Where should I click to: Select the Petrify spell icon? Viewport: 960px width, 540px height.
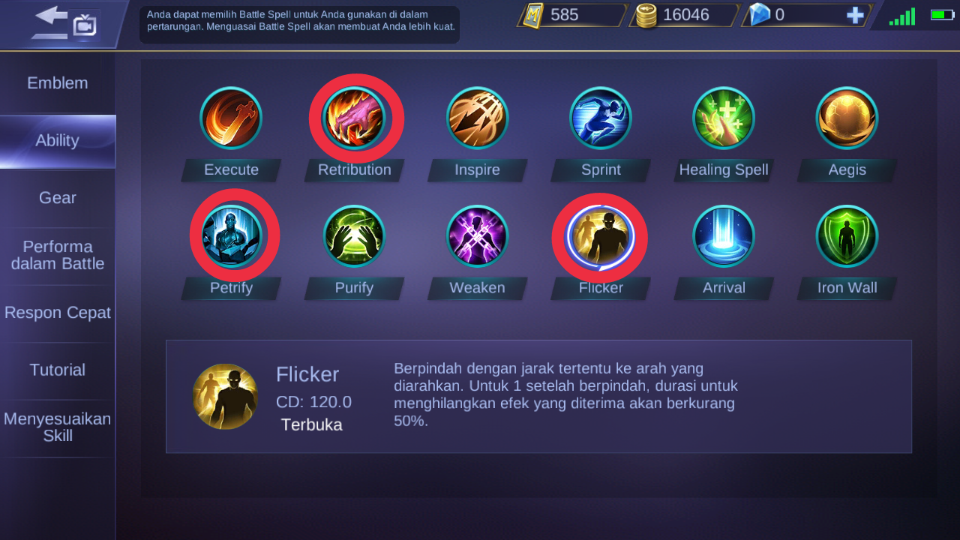231,236
